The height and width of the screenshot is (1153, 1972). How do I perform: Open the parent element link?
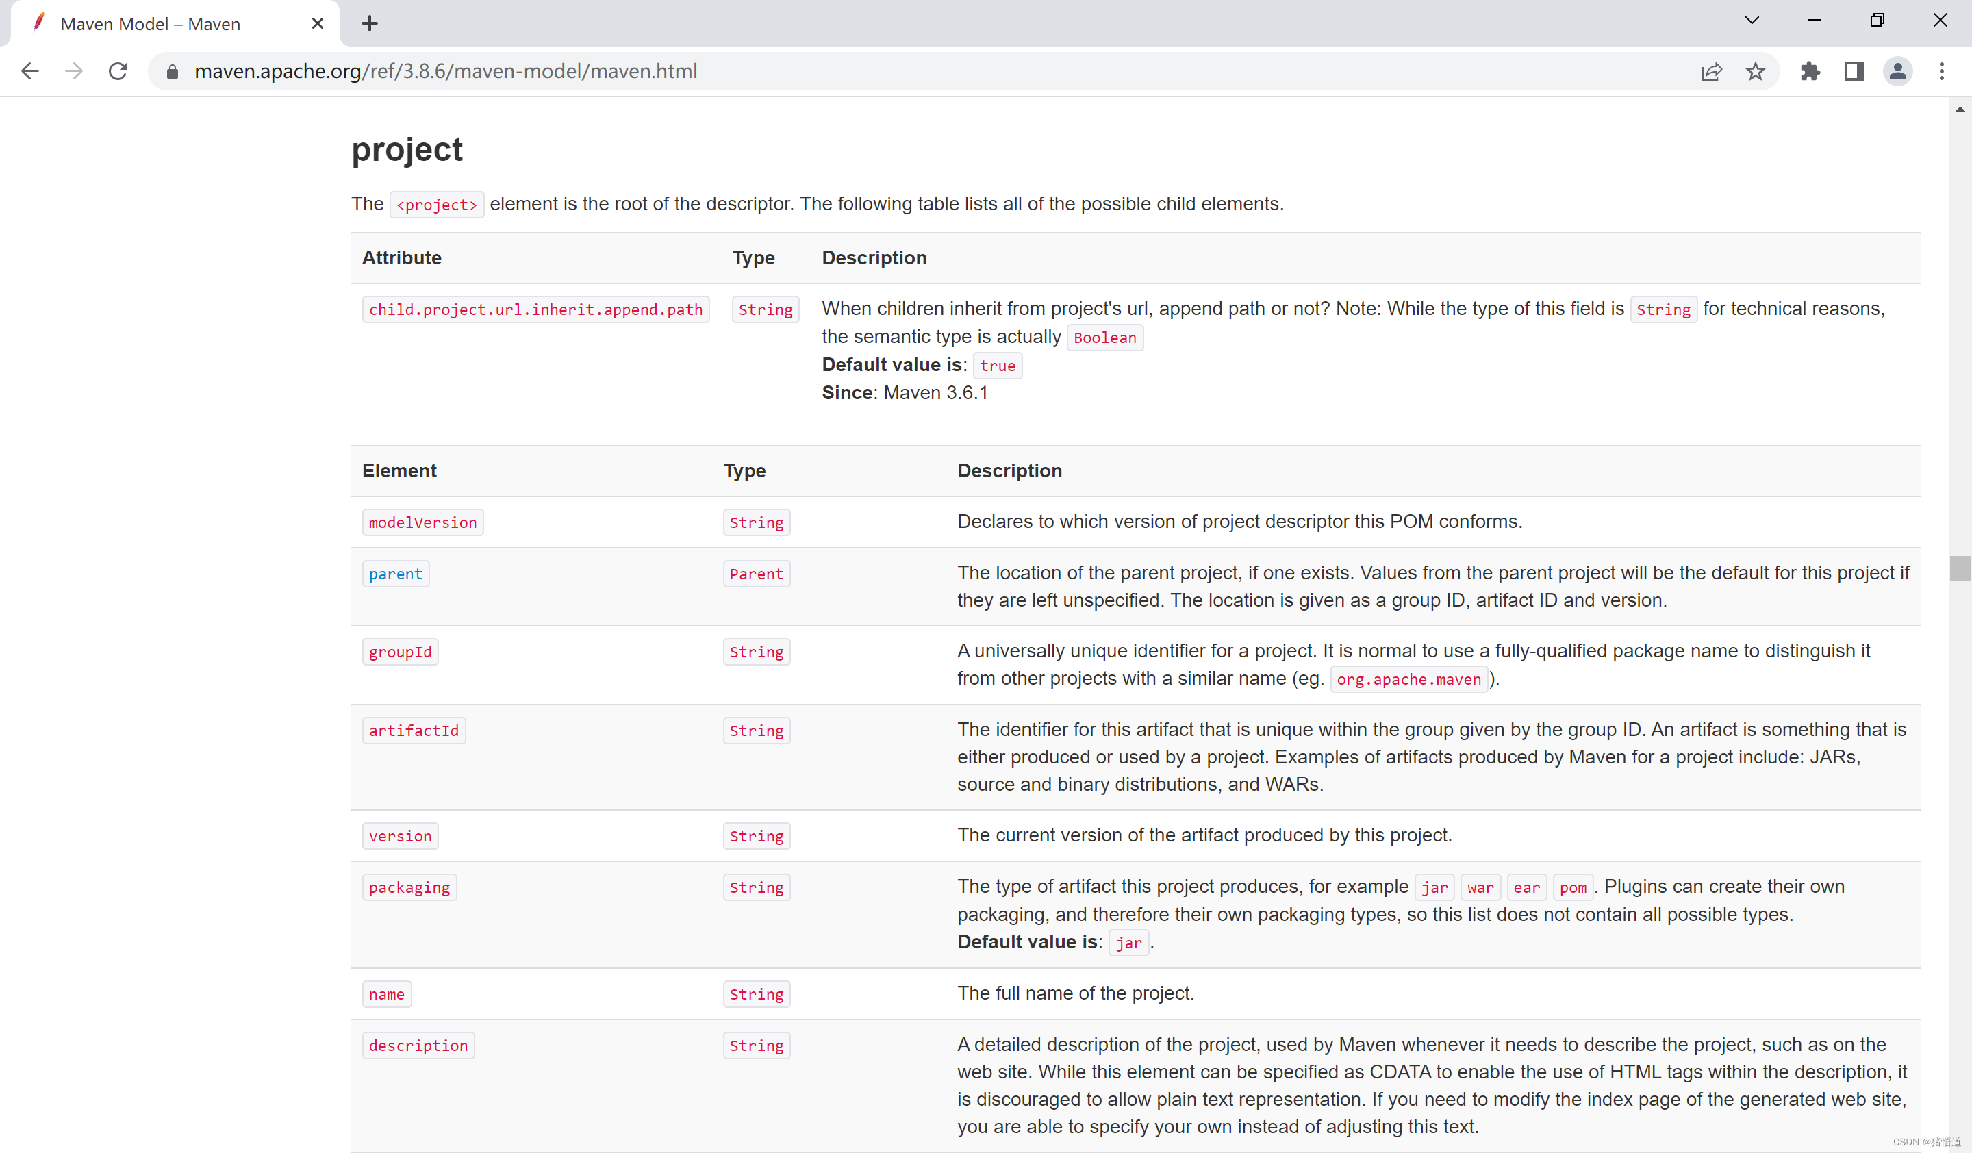(395, 574)
